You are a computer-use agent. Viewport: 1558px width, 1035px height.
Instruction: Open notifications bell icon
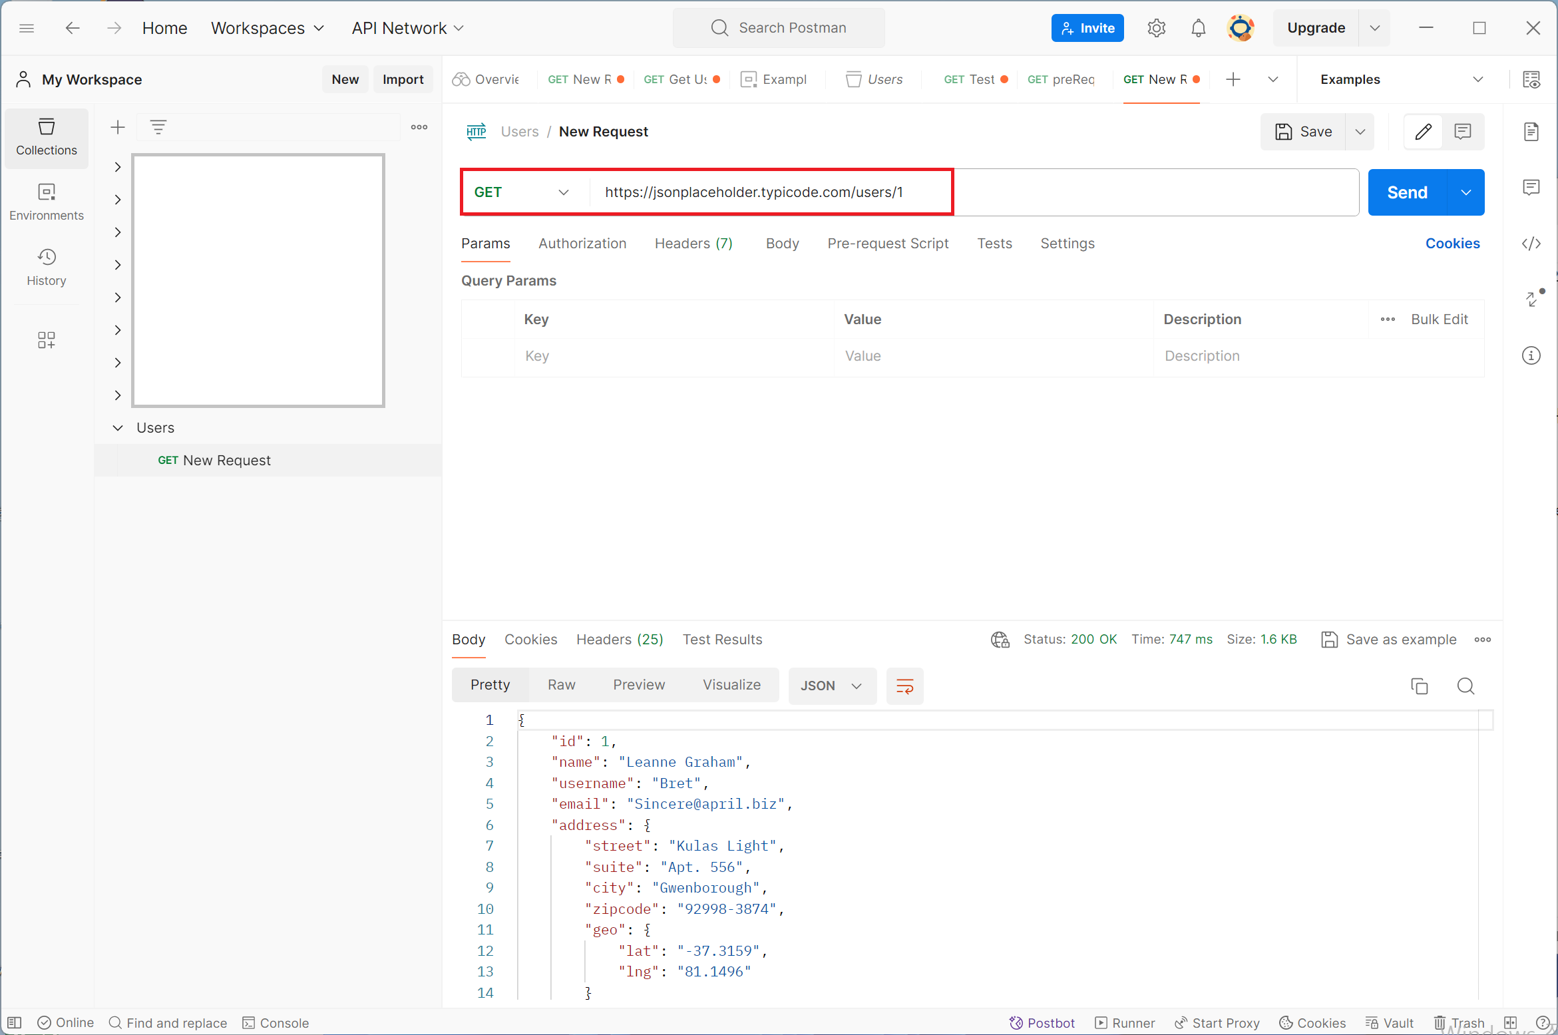tap(1198, 28)
